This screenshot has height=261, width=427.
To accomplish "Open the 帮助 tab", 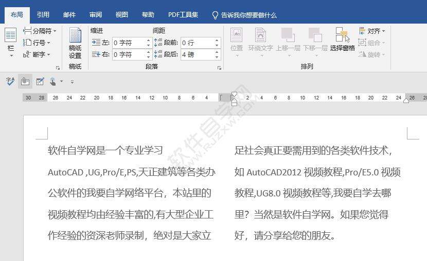I will (148, 15).
